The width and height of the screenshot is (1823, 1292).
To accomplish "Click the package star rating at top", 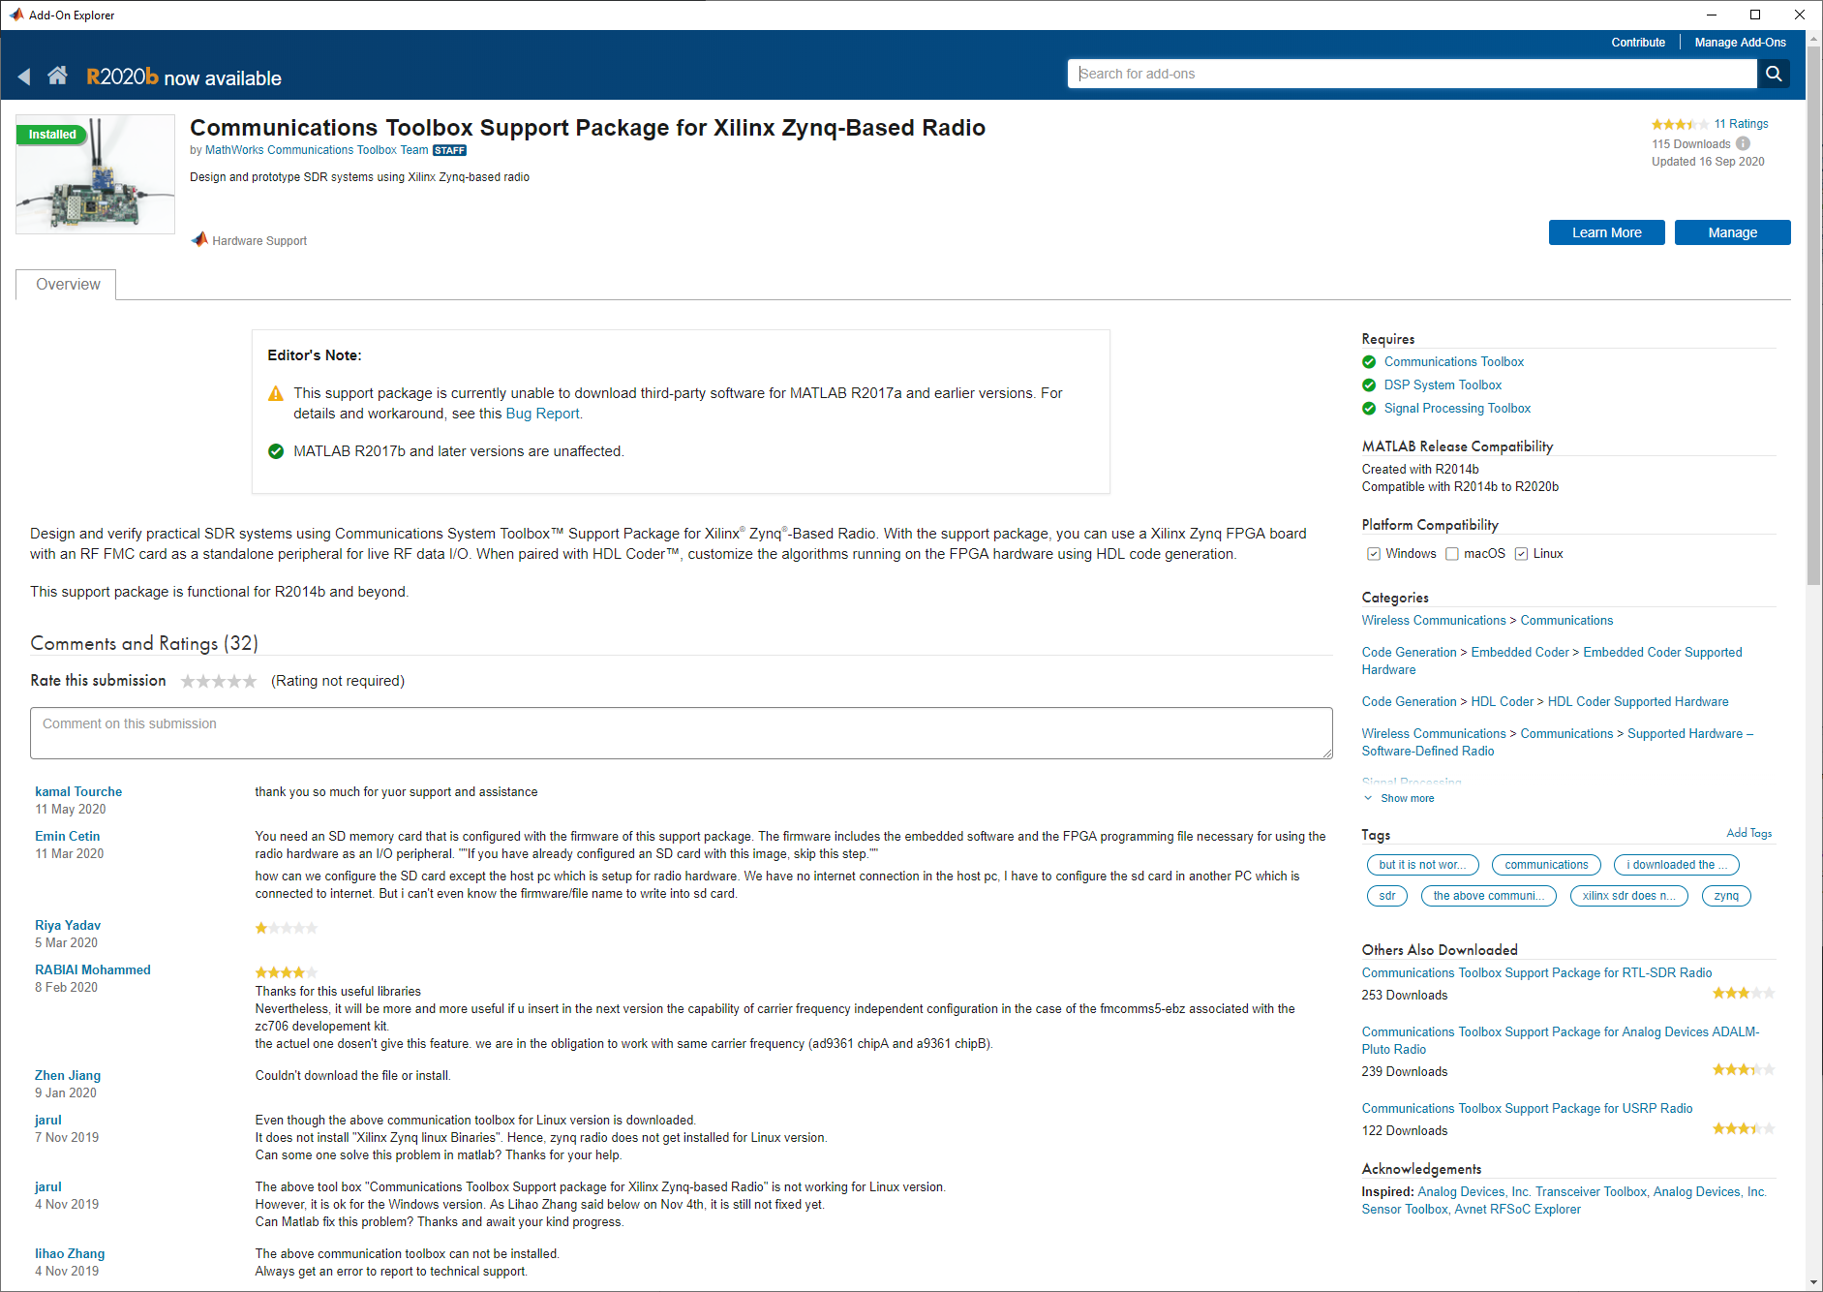I will pyautogui.click(x=1680, y=124).
